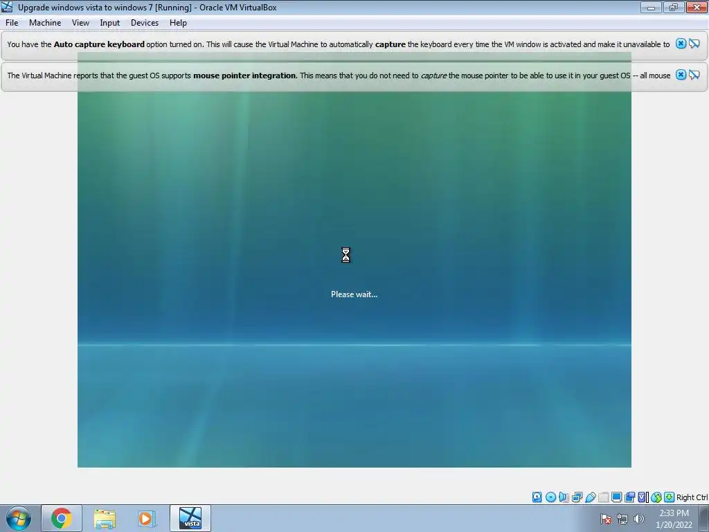Open the File menu
The height and width of the screenshot is (532, 709).
tap(12, 23)
